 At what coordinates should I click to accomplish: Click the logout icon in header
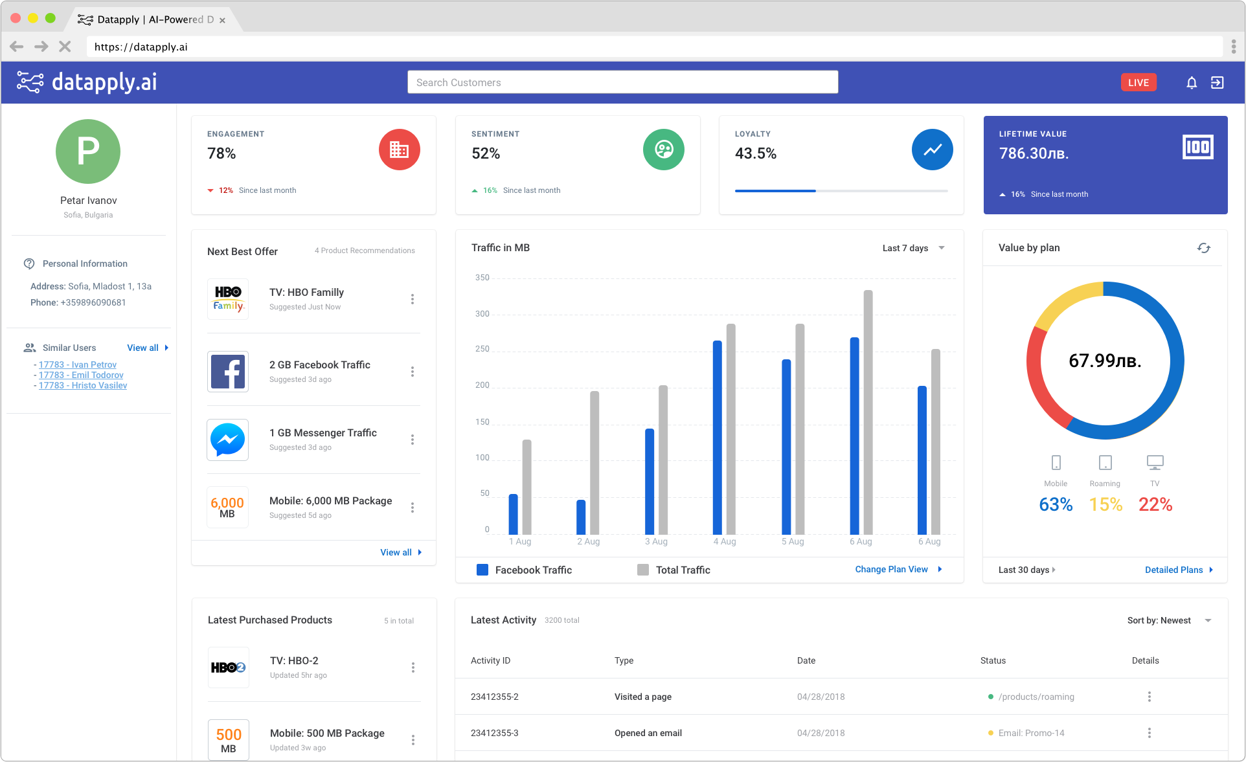pos(1217,83)
